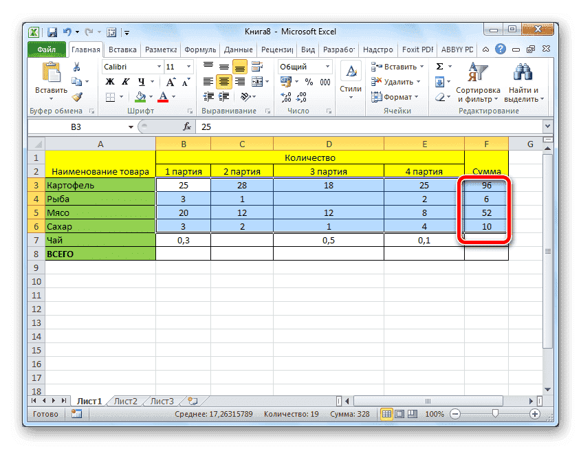Open the Файл menu
Image resolution: width=581 pixels, height=449 pixels.
click(46, 49)
